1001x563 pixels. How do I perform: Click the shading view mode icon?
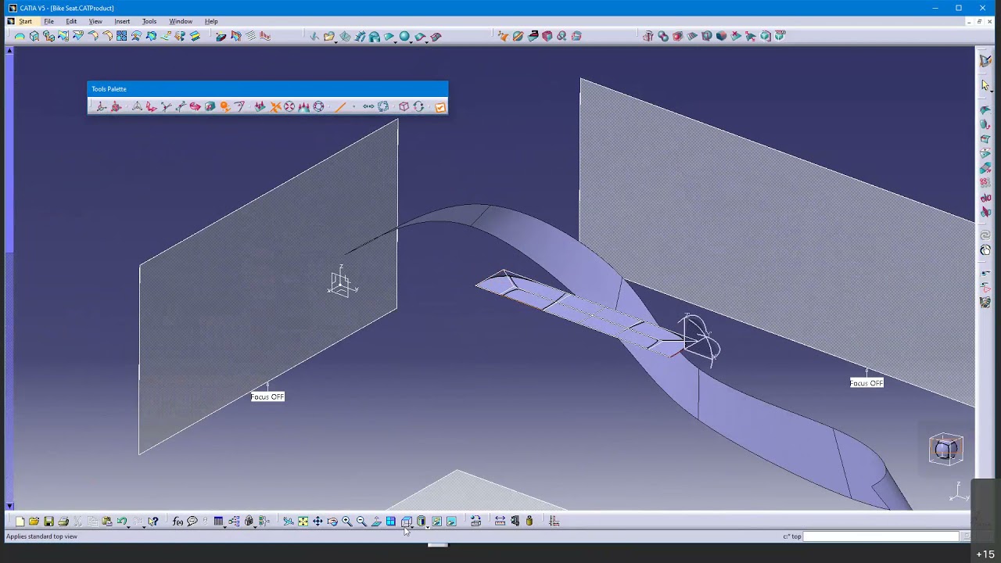tap(421, 522)
